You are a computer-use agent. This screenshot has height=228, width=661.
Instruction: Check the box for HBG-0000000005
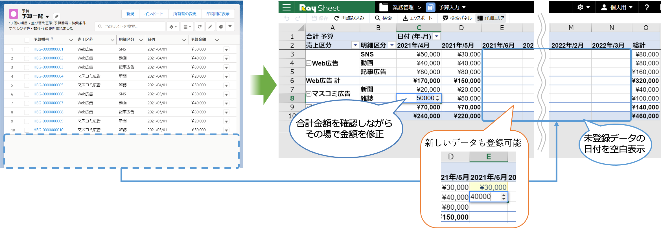click(x=27, y=85)
